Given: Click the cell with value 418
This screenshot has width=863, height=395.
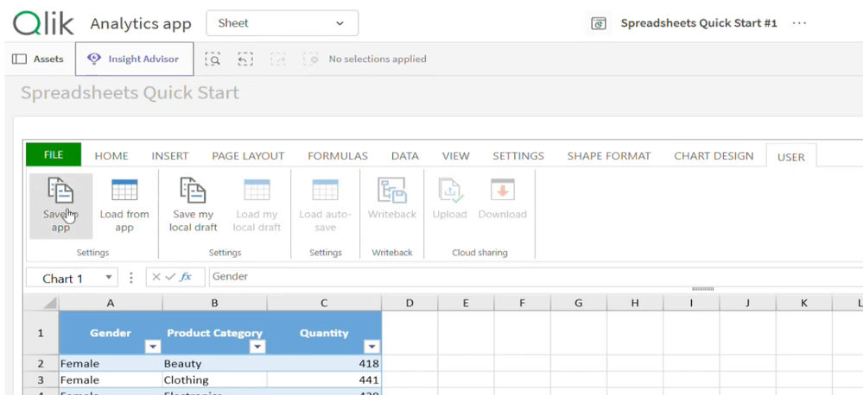Looking at the screenshot, I should tap(324, 363).
